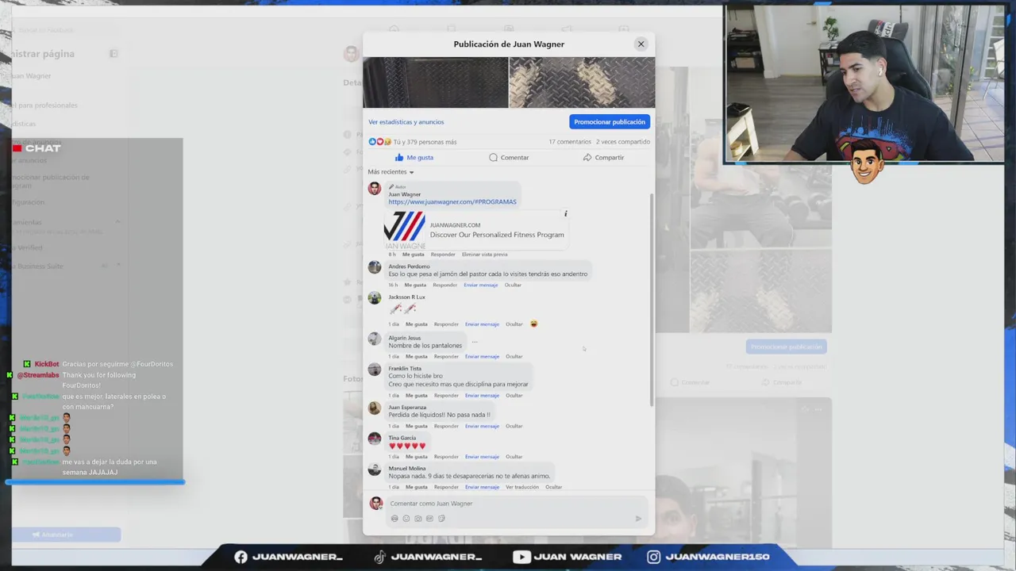Reply to Andres Perdomo's comment

click(x=445, y=285)
